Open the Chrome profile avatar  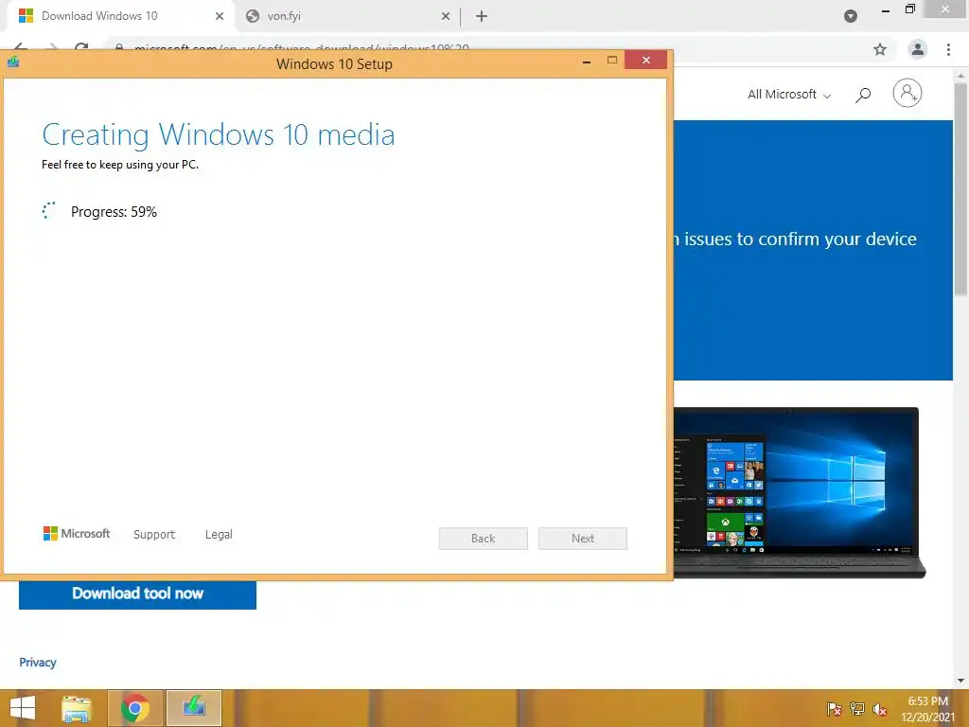pos(918,49)
